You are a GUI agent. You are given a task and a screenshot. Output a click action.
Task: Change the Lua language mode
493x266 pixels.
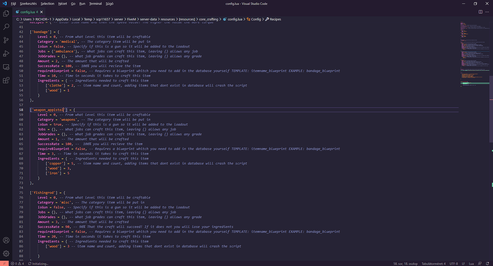[471, 264]
